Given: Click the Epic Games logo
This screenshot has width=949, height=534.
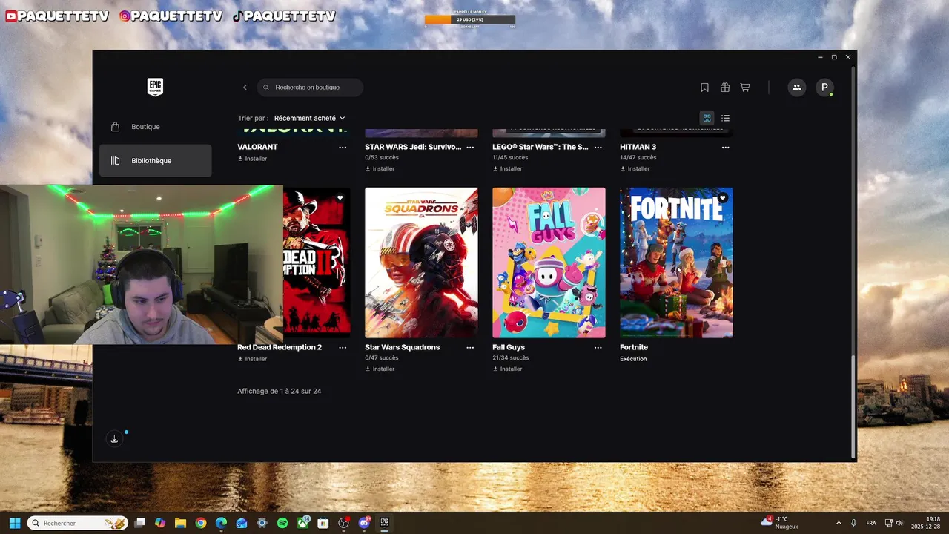Looking at the screenshot, I should [x=155, y=87].
